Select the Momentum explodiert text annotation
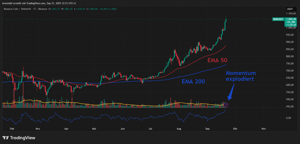This screenshot has height=144, width=300. [x=241, y=76]
